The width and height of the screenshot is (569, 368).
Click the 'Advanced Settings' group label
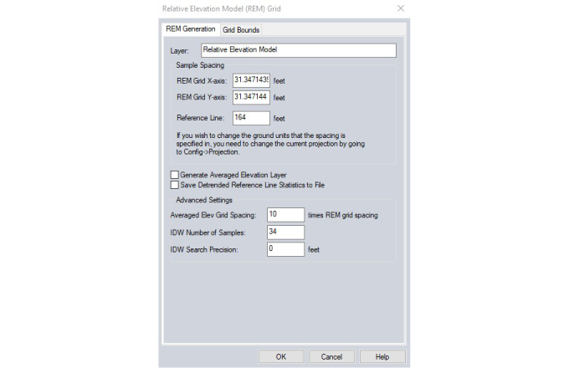click(204, 200)
